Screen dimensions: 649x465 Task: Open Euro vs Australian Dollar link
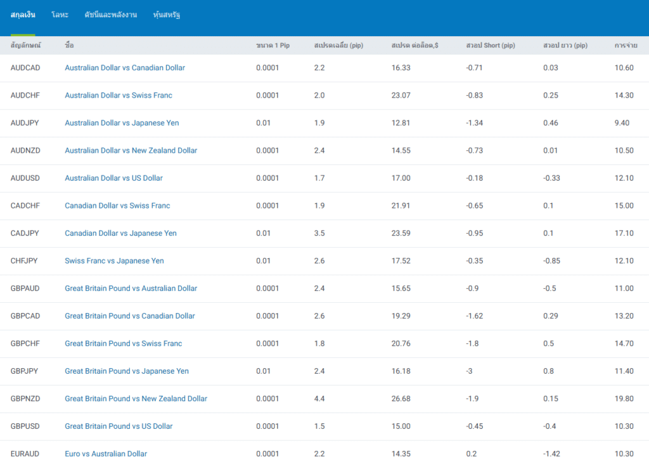[x=106, y=454]
